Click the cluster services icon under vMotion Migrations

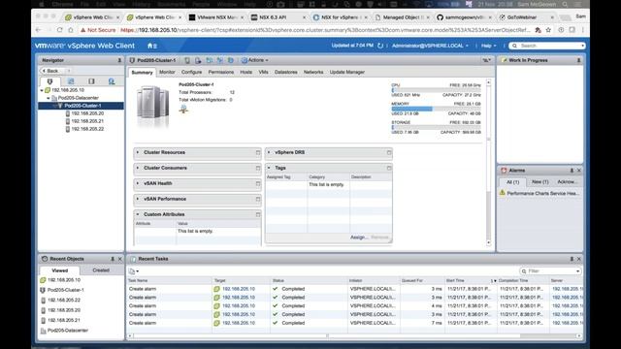pyautogui.click(x=183, y=110)
